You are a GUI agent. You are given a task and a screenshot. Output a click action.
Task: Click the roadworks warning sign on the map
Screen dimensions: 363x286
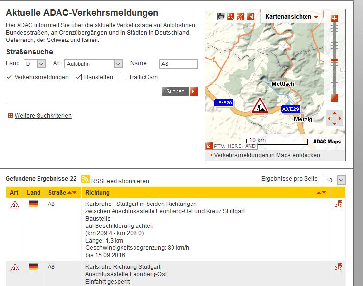point(260,106)
